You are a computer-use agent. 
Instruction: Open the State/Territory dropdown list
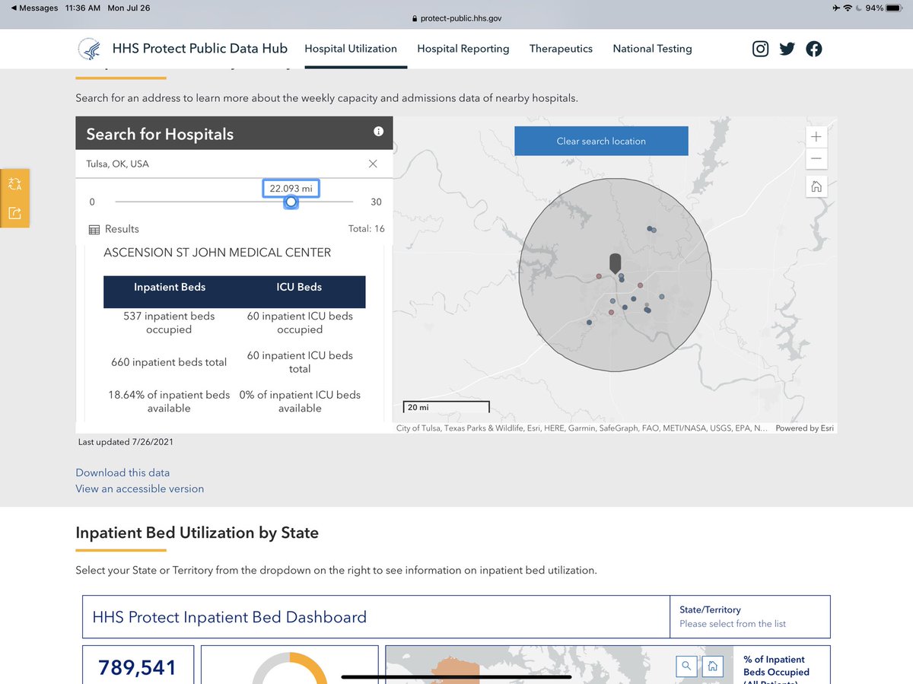click(x=750, y=616)
